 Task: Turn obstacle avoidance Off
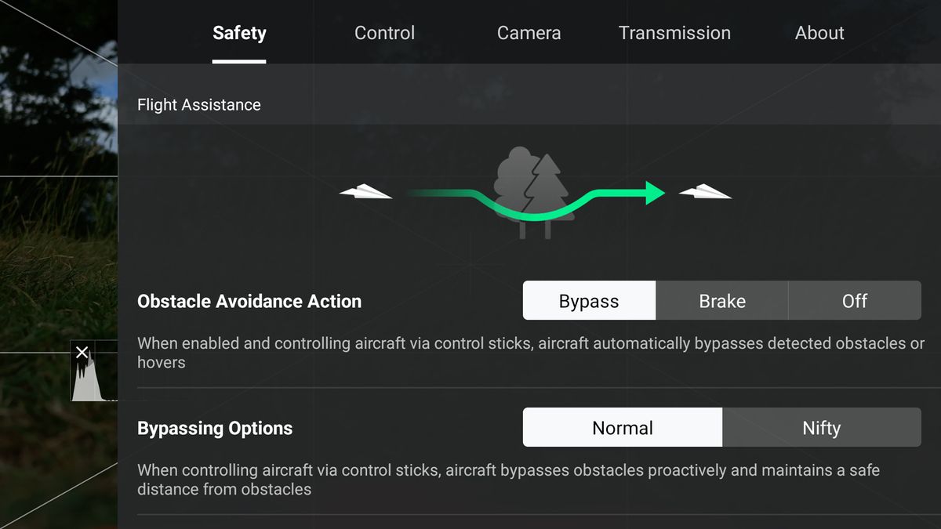(855, 301)
